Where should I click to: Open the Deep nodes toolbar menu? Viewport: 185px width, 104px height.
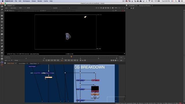2,40
